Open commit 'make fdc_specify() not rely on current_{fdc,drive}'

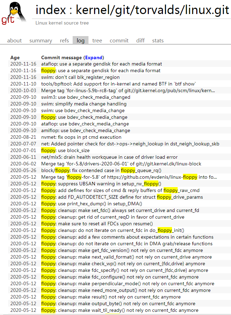tap(125, 269)
